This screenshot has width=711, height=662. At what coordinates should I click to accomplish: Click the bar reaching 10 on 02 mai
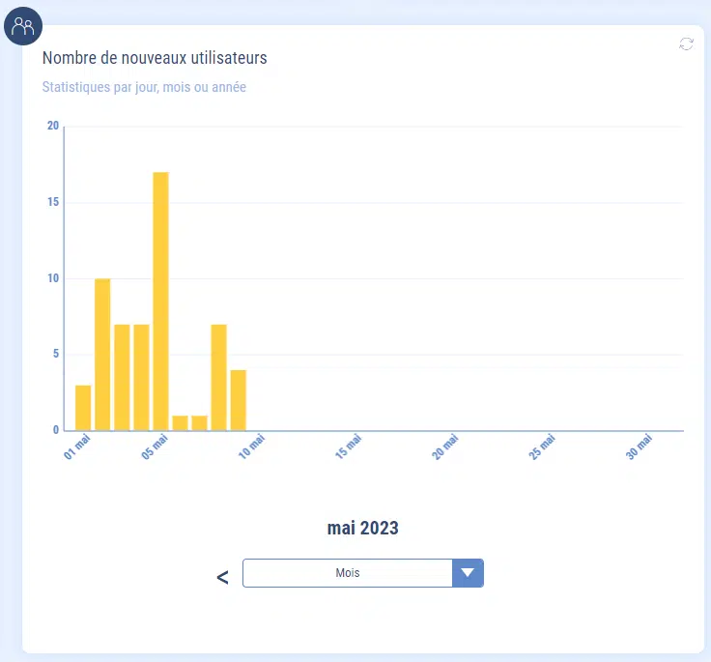click(x=102, y=354)
